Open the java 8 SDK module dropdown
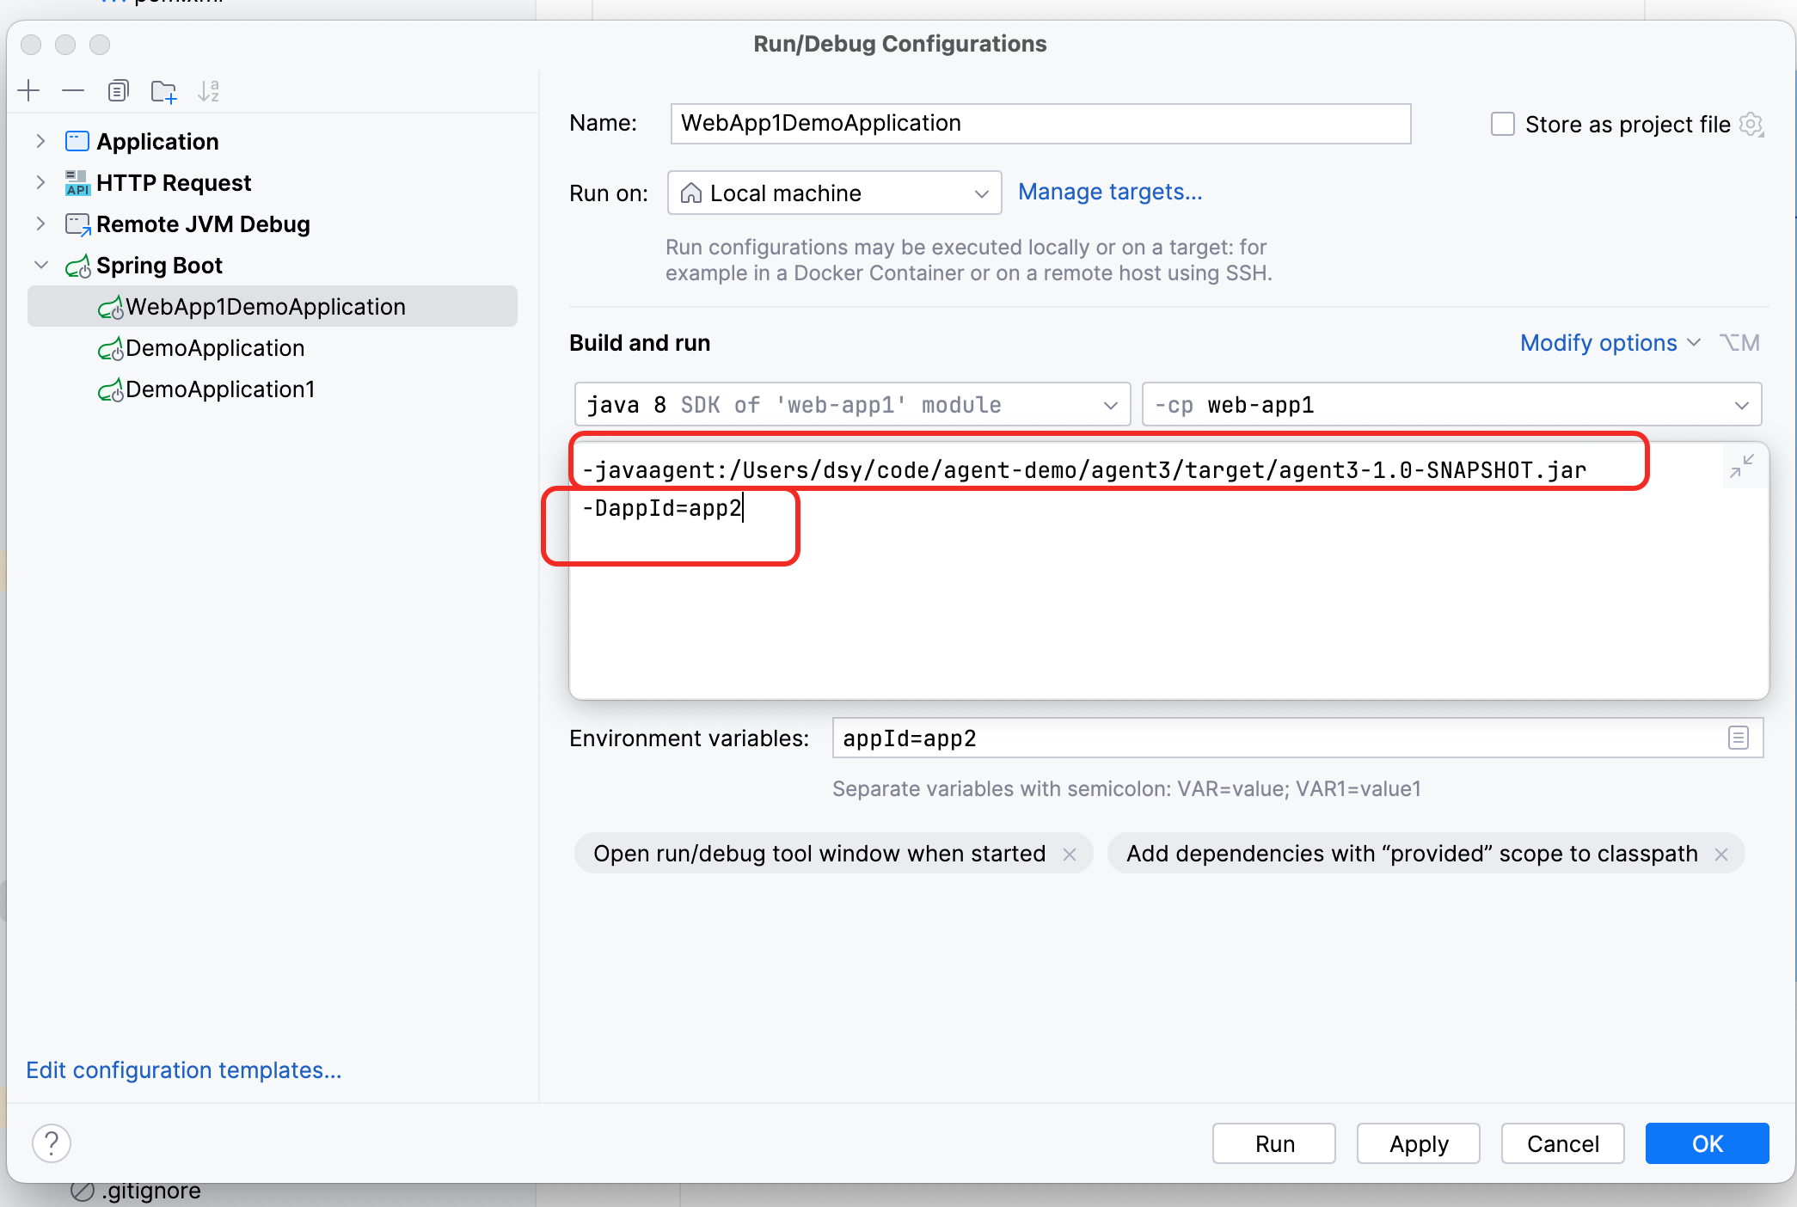The image size is (1797, 1207). coord(851,405)
